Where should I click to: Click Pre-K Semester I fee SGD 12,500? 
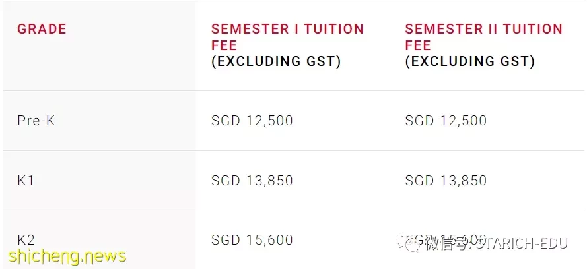(x=252, y=121)
